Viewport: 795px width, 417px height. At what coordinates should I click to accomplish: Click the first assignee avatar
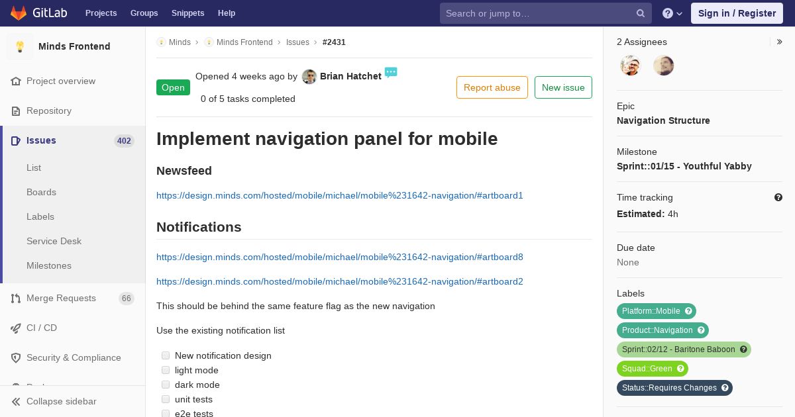click(631, 66)
